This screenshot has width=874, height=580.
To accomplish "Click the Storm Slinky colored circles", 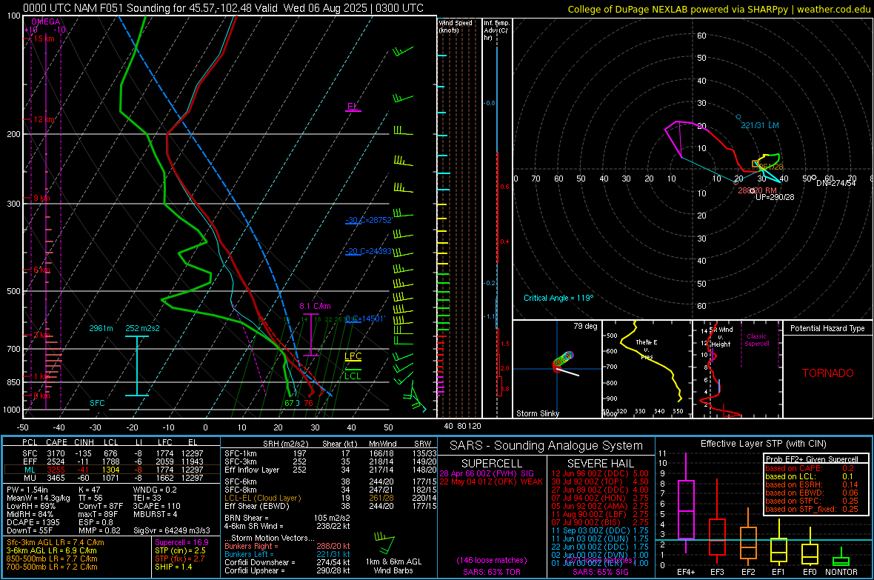I will pos(563,360).
